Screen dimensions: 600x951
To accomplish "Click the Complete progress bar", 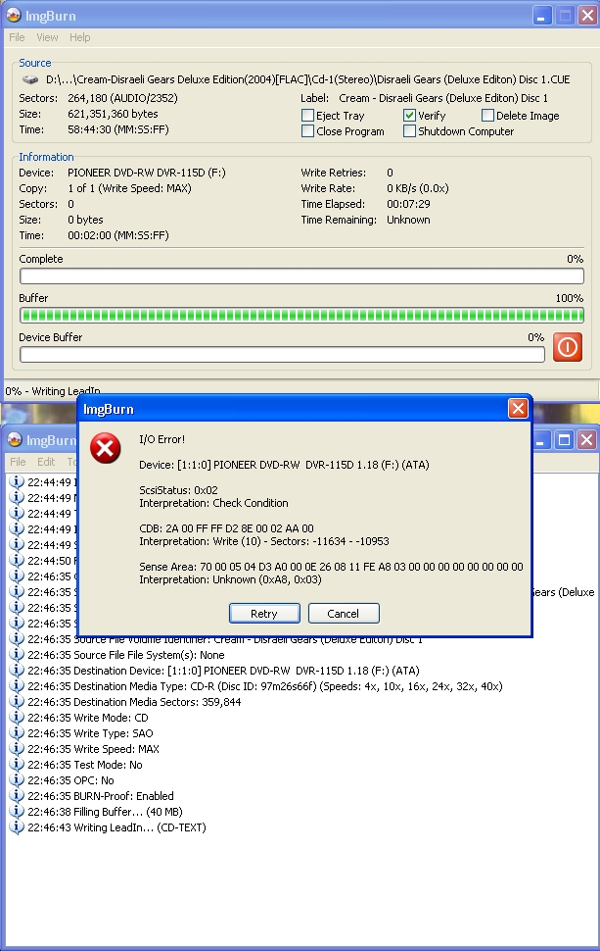I will click(301, 276).
